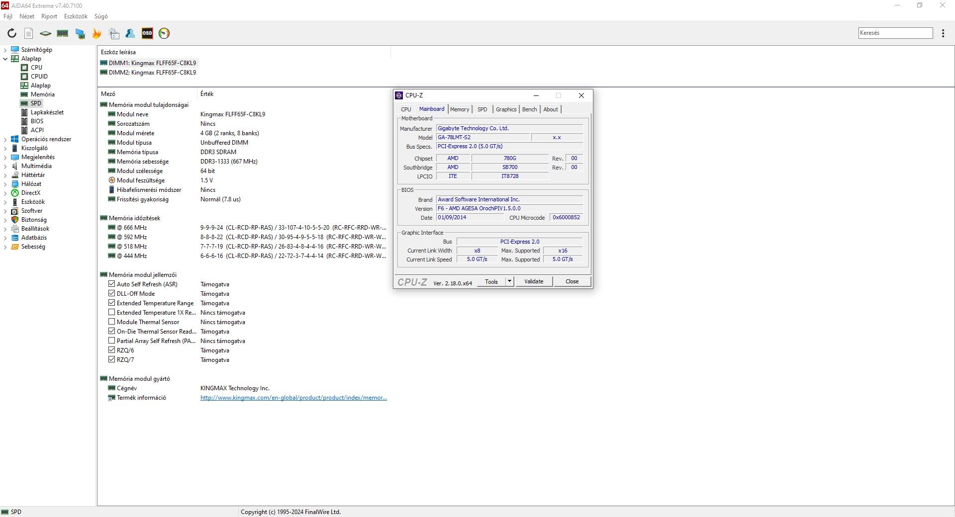955x517 pixels.
Task: Select the CPUID tree item
Action: (39, 77)
